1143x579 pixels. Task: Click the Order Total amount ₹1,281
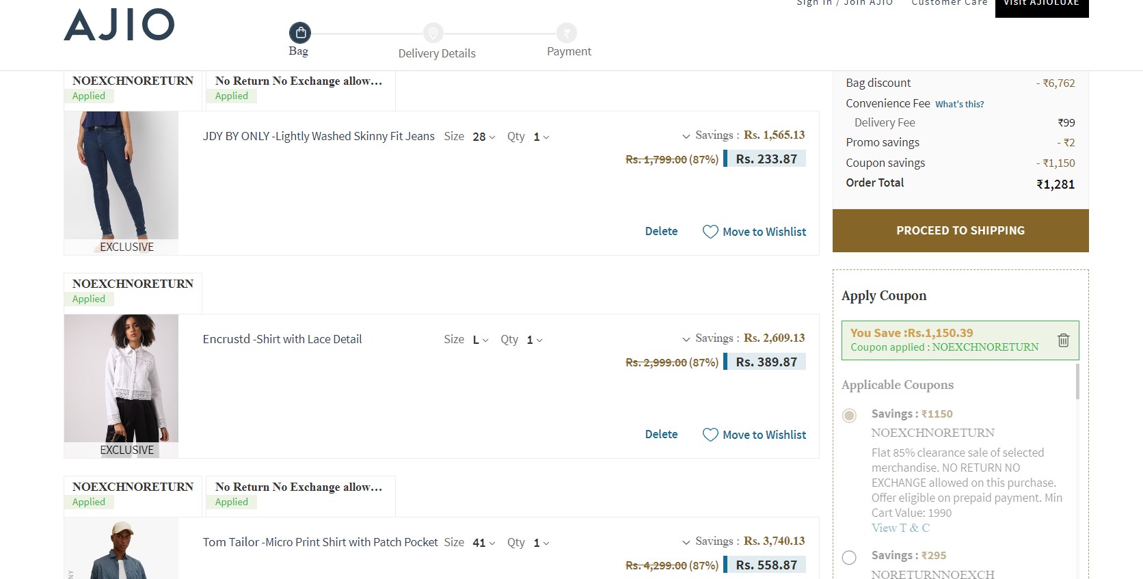tap(1055, 184)
